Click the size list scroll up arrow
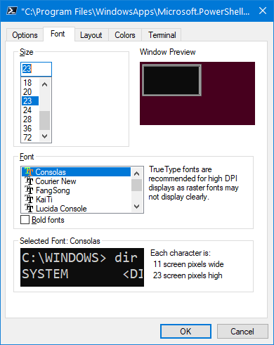This screenshot has height=345, width=274. click(44, 84)
